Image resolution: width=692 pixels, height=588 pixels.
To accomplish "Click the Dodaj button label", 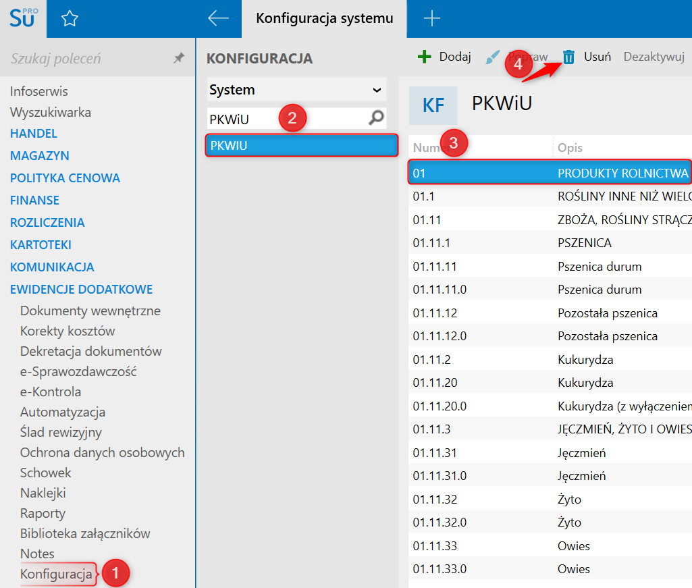I will point(455,57).
